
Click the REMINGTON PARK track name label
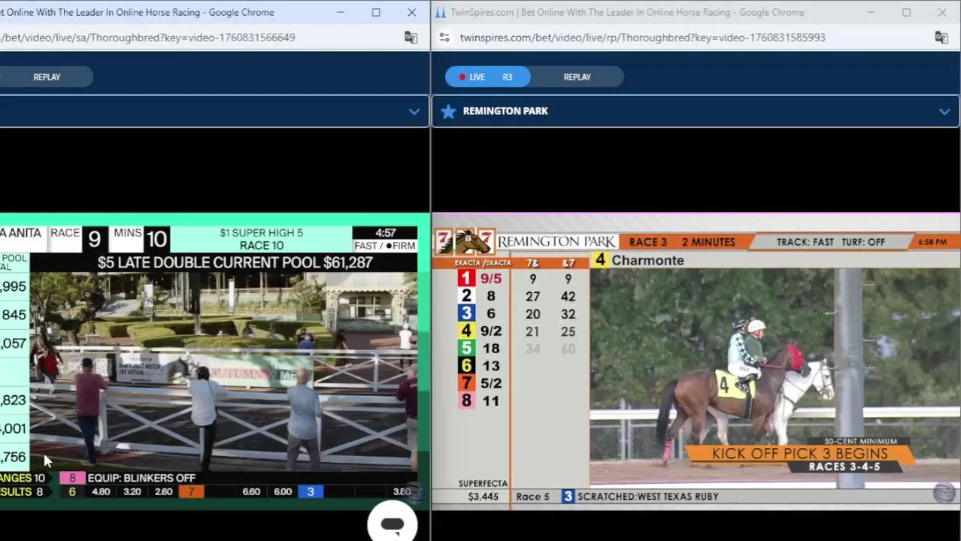click(x=505, y=111)
